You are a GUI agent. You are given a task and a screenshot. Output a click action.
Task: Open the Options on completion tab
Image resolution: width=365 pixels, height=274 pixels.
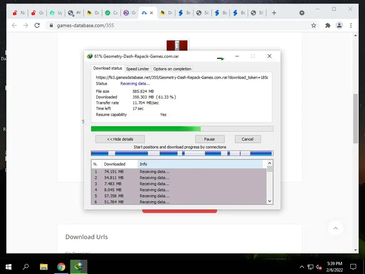(172, 69)
